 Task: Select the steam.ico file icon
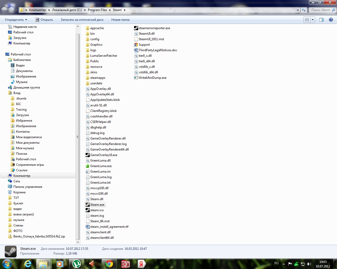[x=88, y=210]
